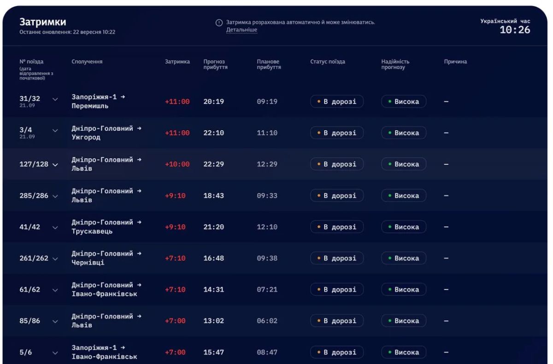Click planned arrival 09:19
This screenshot has height=364, width=553.
pyautogui.click(x=267, y=102)
